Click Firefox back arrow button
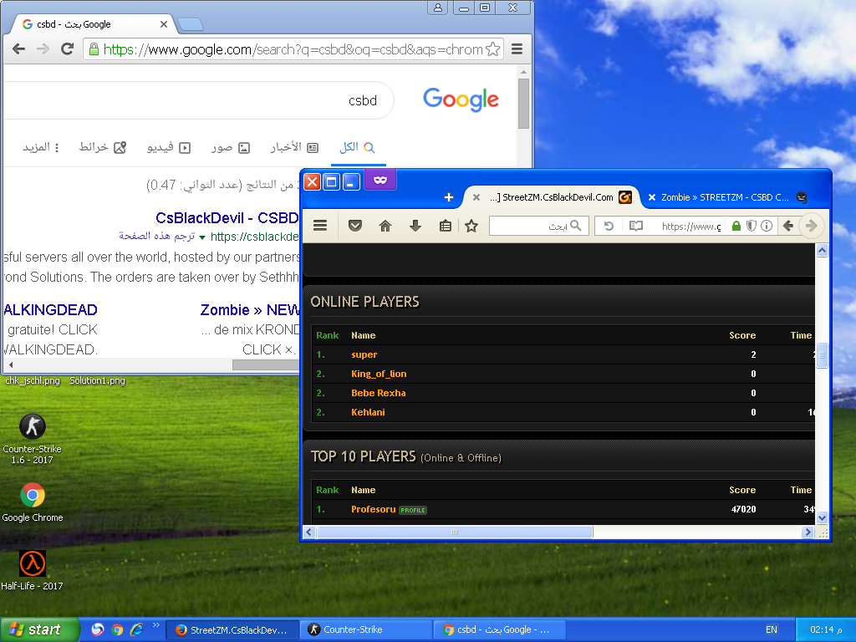 [x=787, y=226]
